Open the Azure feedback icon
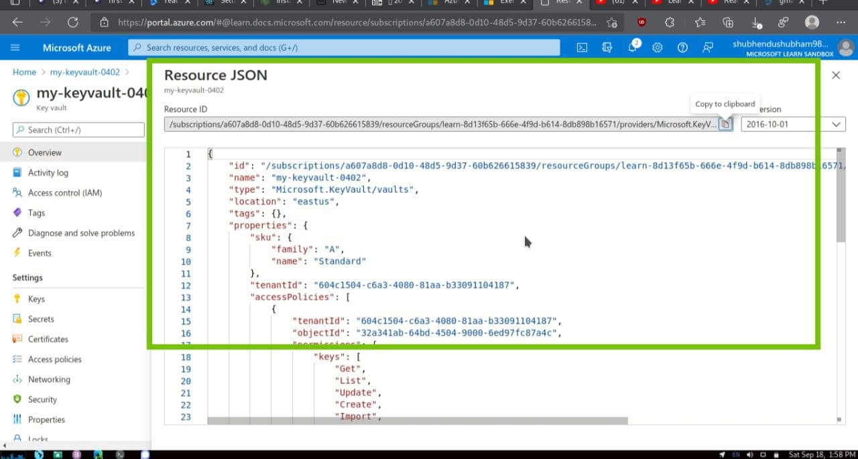 coord(708,48)
